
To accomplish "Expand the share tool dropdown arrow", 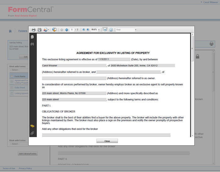I will [x=48, y=30].
